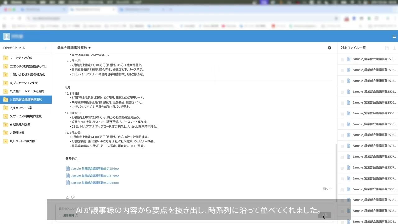Click the chat area vertical scrollbar
The image size is (398, 224).
336,173
